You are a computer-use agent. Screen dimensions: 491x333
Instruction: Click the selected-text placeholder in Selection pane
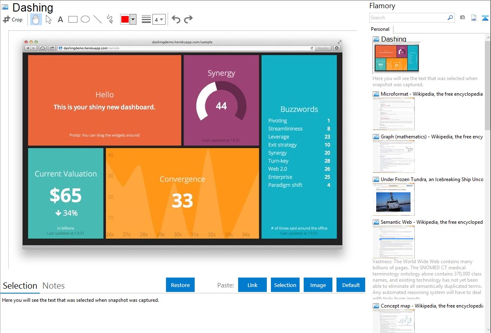[80, 300]
